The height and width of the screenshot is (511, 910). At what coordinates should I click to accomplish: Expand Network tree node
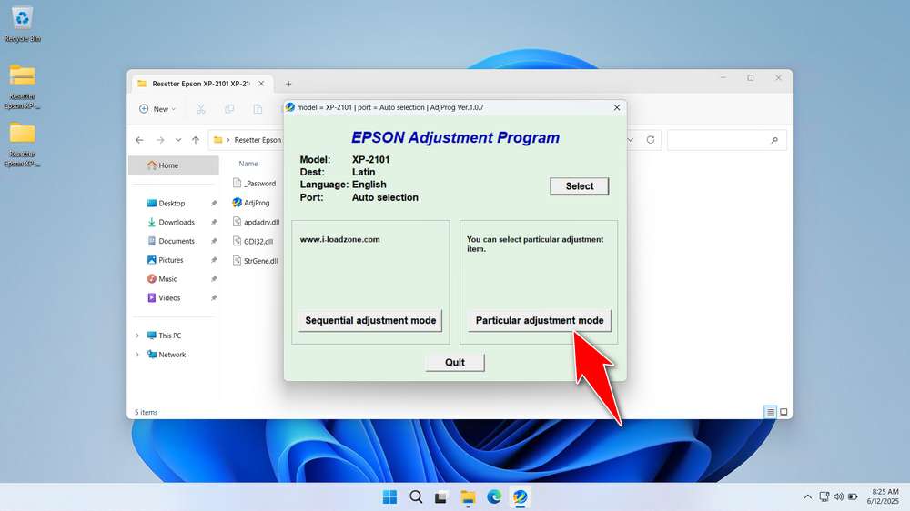pyautogui.click(x=137, y=355)
